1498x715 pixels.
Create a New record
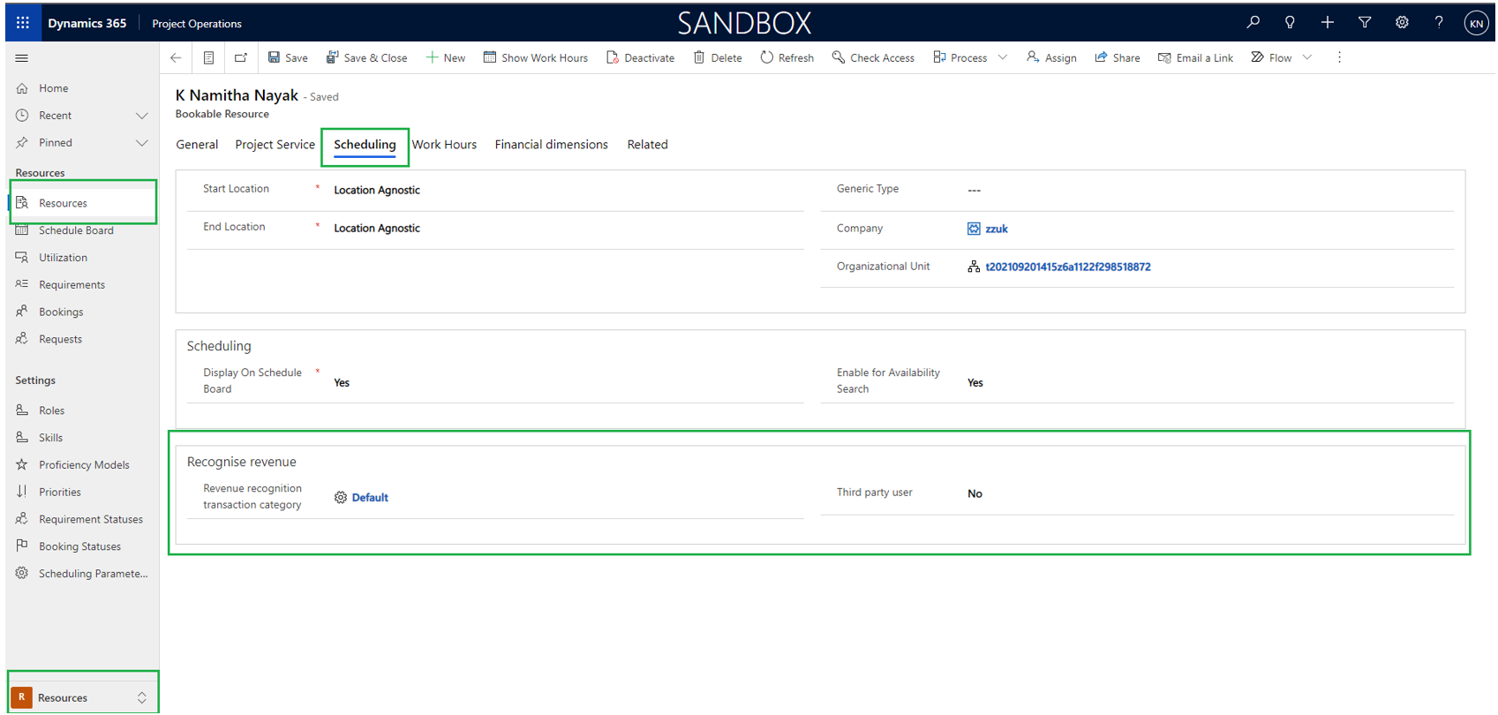pos(445,58)
